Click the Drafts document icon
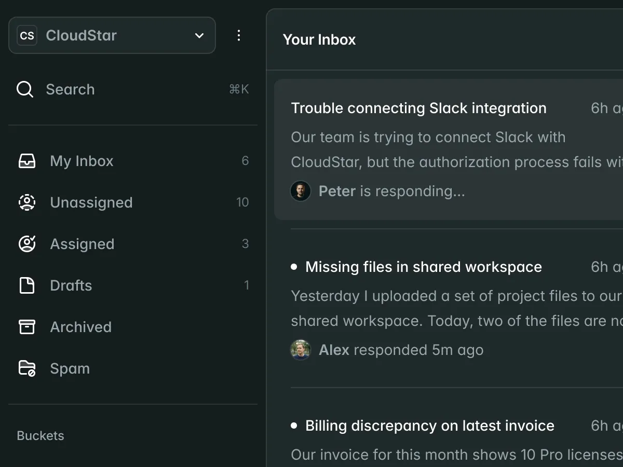Viewport: 623px width, 467px height. 27,285
